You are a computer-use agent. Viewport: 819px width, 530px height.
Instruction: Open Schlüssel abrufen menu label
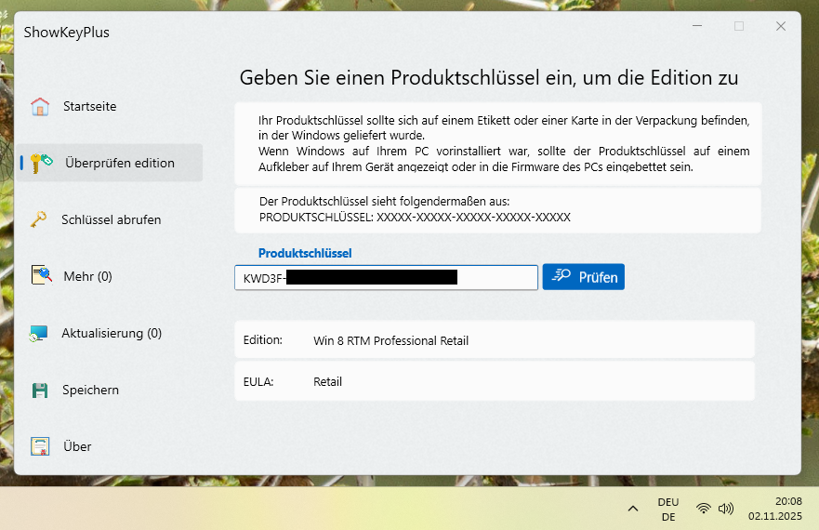[112, 220]
